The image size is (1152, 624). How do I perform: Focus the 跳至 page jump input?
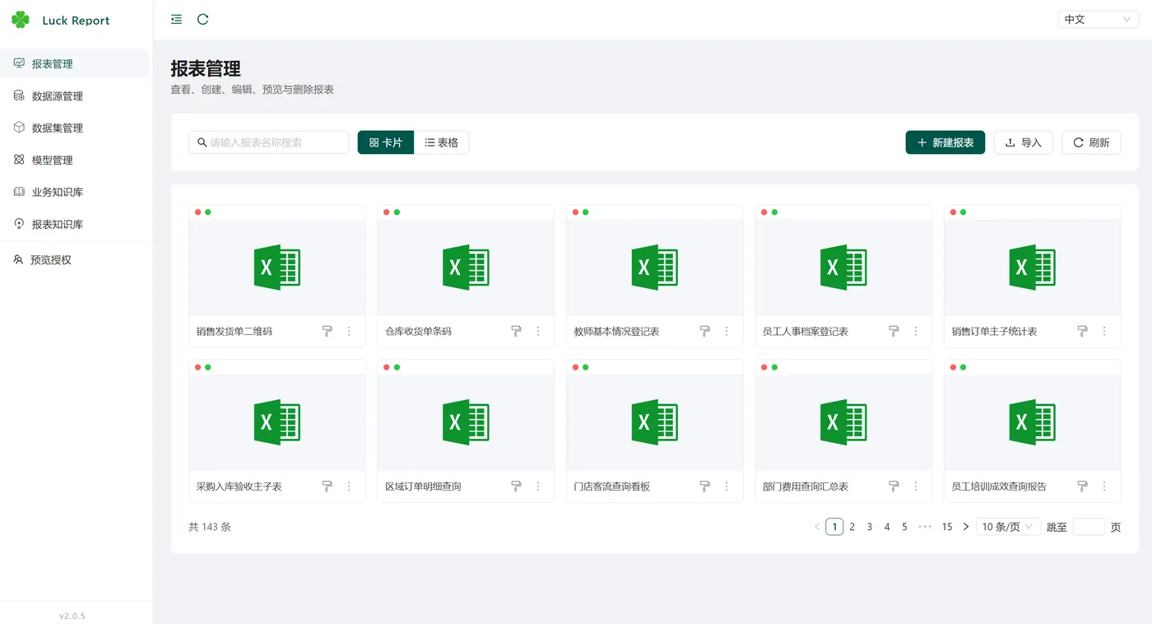click(1089, 527)
